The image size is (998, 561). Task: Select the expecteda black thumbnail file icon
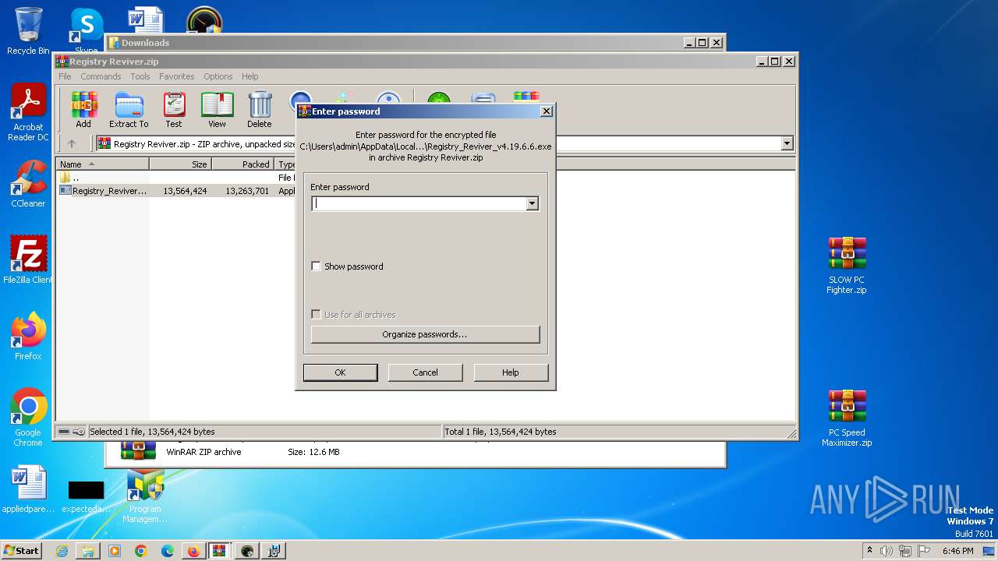tap(86, 496)
